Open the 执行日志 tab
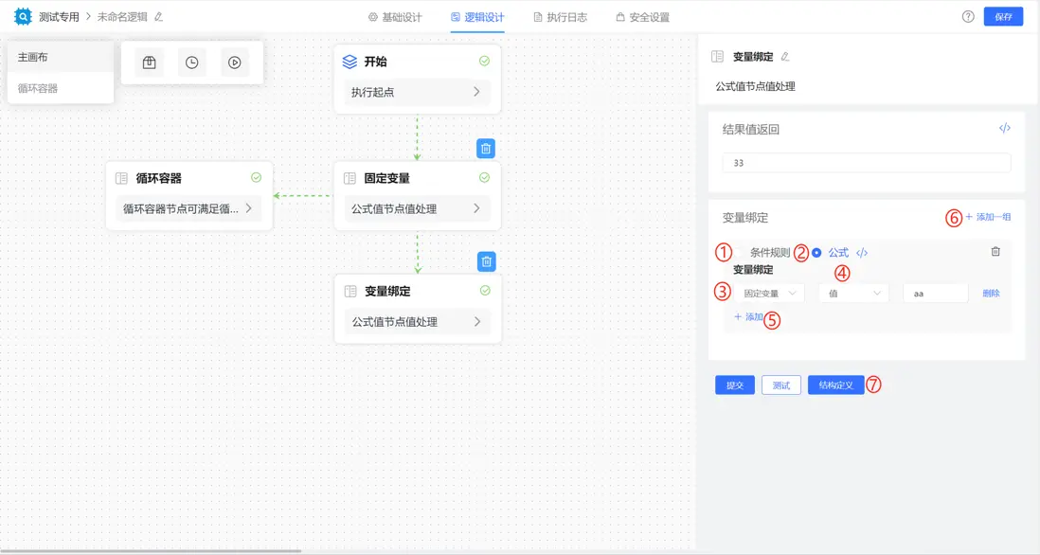 pyautogui.click(x=561, y=17)
